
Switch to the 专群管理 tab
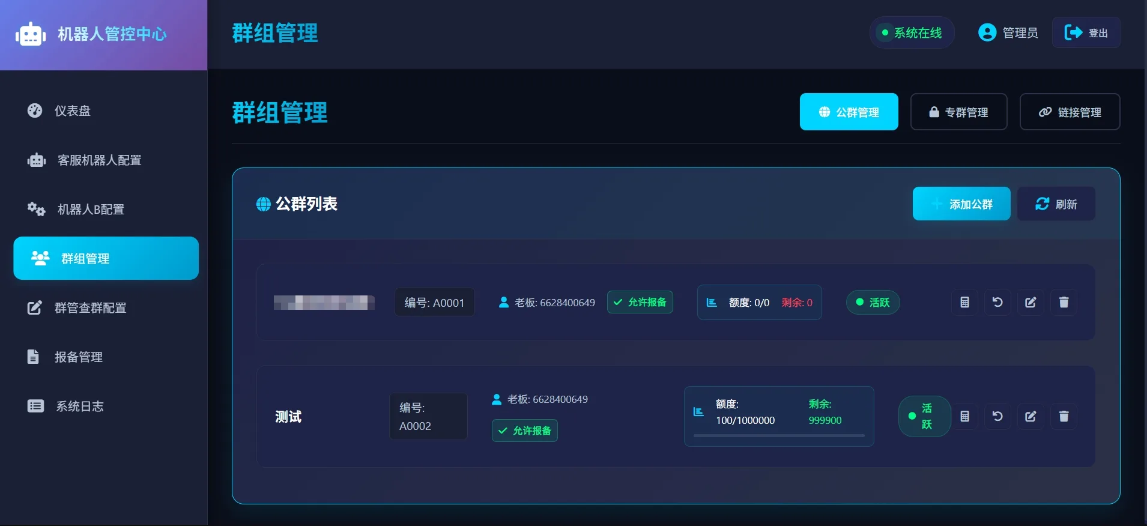[x=958, y=112]
